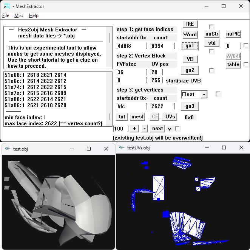
Task: Open the File menu
Action: 6,16
